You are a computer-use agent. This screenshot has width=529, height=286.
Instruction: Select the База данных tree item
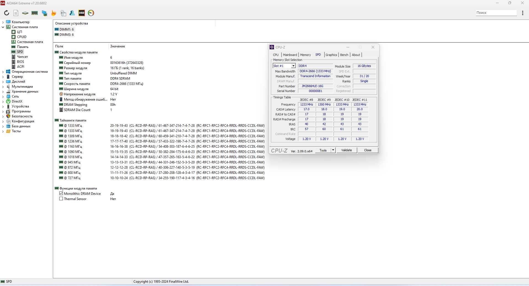(21, 126)
